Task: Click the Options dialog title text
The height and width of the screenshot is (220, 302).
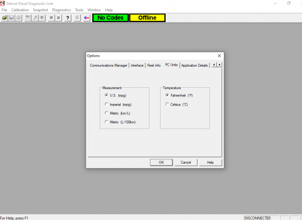Action: pyautogui.click(x=93, y=56)
